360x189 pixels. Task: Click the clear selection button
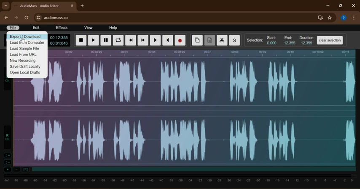[x=330, y=40]
